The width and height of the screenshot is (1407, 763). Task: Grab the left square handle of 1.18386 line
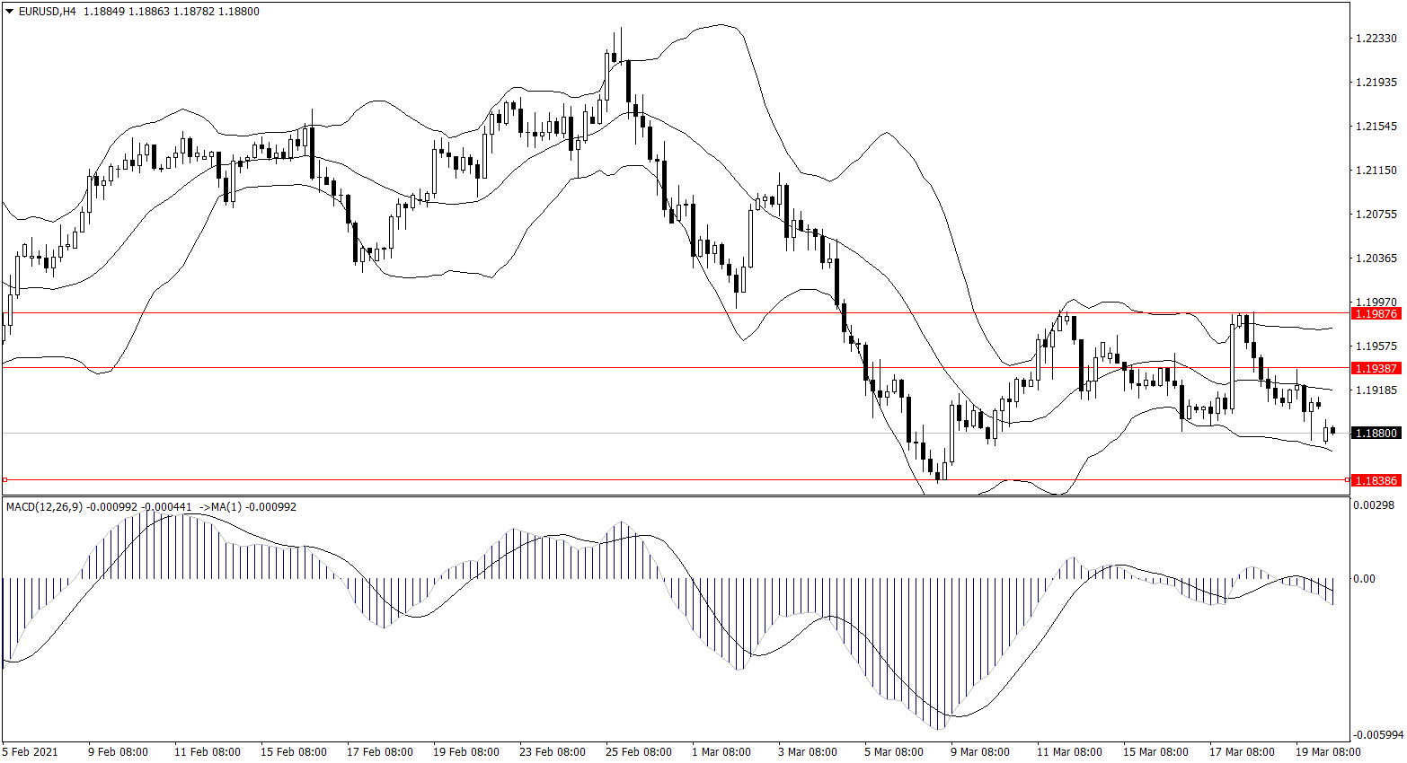click(4, 480)
